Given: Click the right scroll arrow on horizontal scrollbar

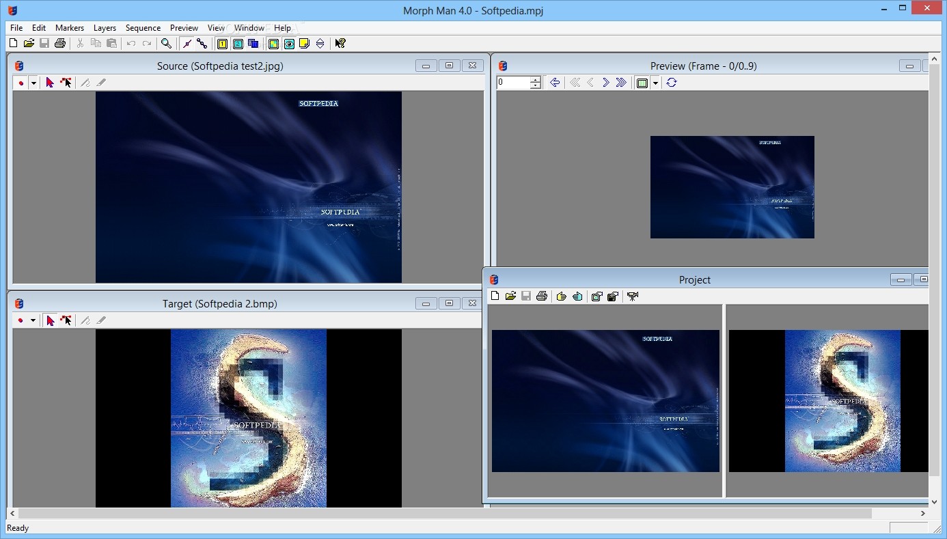Looking at the screenshot, I should (923, 513).
